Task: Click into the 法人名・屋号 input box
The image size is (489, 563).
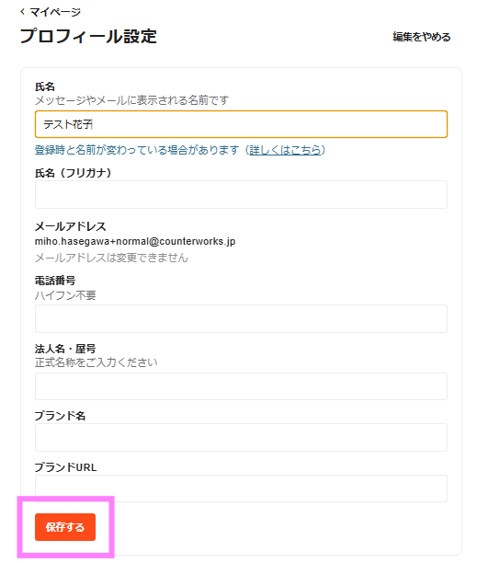Action: point(241,386)
